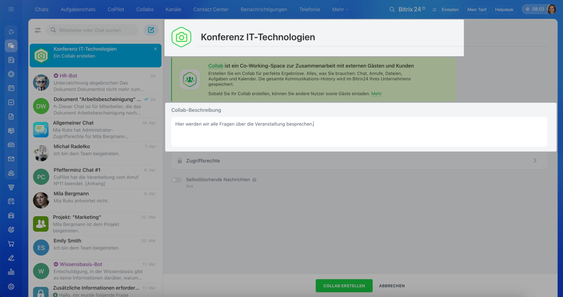
Task: Open chat list filter settings icon
Action: click(x=38, y=30)
